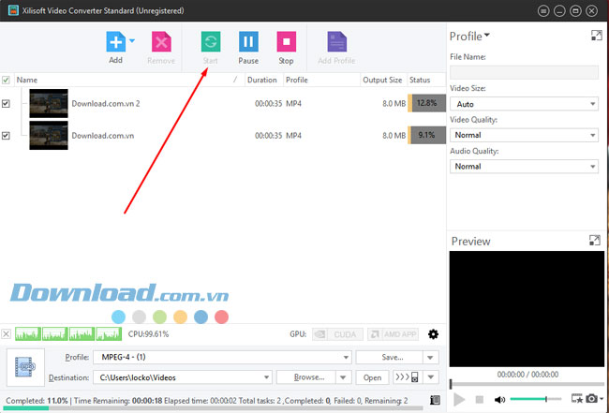Click the Open destination button

click(373, 377)
